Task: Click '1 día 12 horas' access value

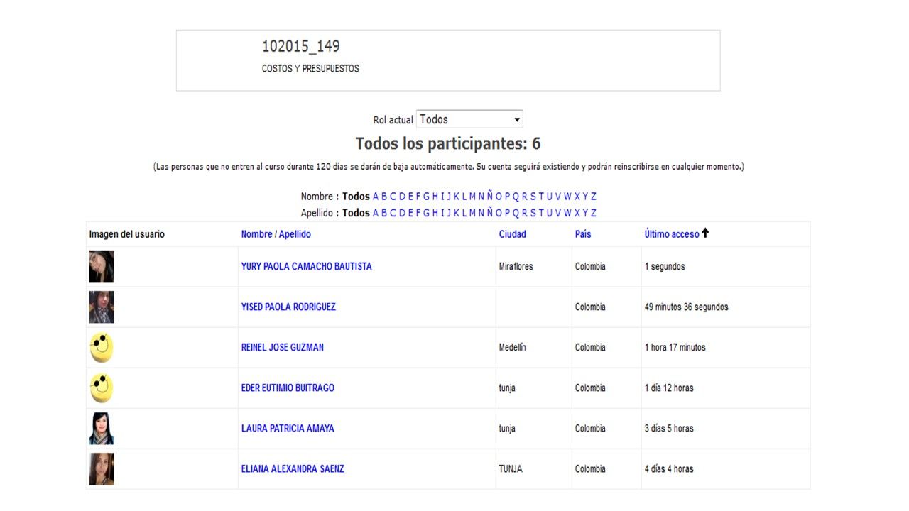Action: click(x=669, y=388)
